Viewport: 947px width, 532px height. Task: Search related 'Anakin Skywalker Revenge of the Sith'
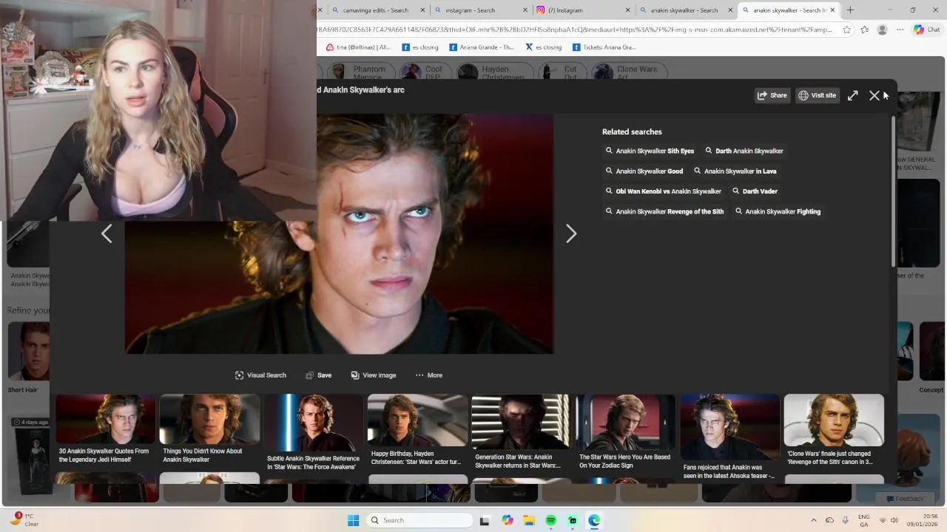(x=664, y=211)
